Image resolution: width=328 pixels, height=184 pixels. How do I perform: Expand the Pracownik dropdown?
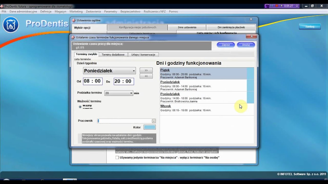pyautogui.click(x=153, y=121)
